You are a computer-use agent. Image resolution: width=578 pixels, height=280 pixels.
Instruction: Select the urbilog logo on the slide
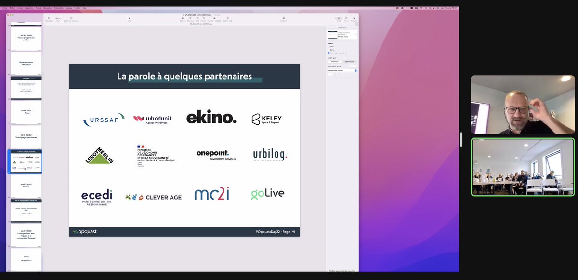270,155
